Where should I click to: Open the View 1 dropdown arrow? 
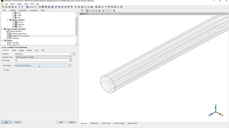[87, 14]
